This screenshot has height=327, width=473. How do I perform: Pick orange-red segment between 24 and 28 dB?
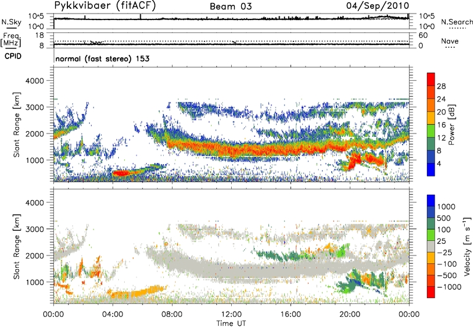(431, 93)
